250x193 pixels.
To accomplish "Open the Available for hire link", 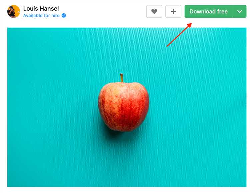I will coord(41,15).
